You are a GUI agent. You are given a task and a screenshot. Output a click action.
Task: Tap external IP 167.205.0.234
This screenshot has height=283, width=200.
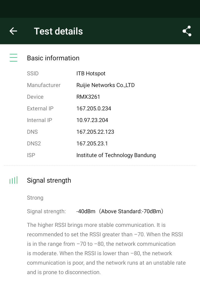[x=94, y=109]
